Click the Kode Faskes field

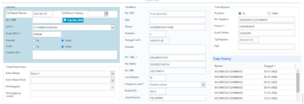(x=266, y=33)
